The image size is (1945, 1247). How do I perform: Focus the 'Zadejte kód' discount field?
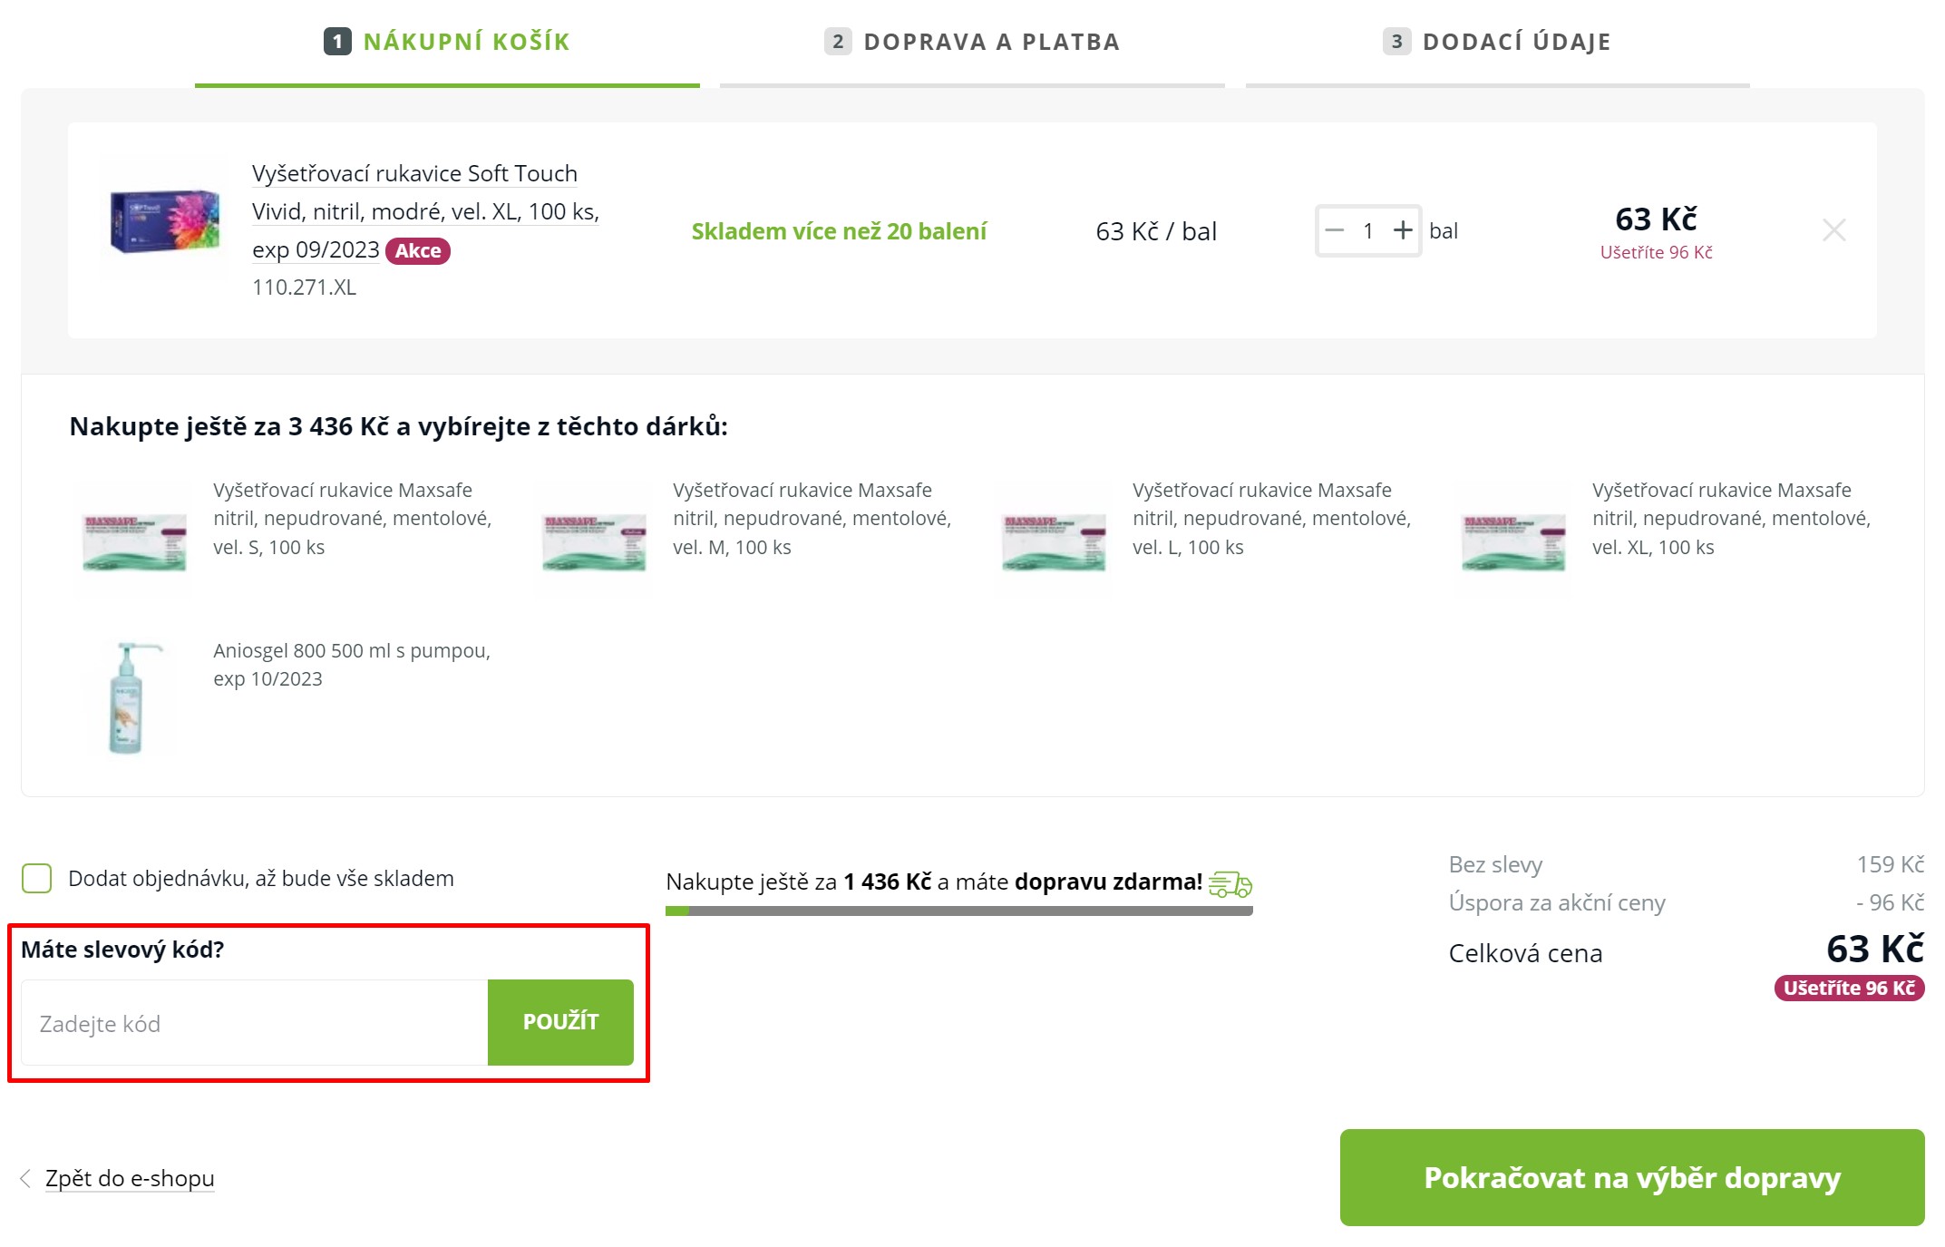(255, 1023)
